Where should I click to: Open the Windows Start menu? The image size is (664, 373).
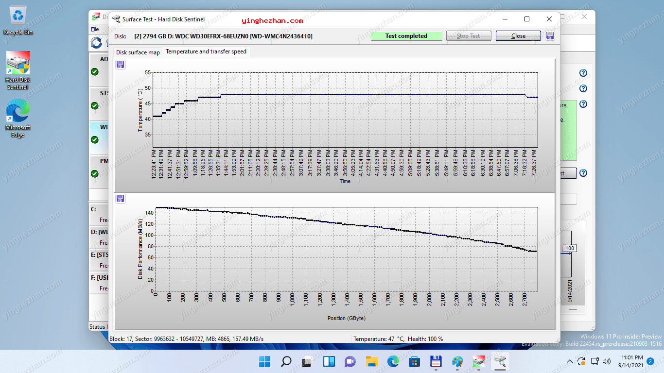coord(265,361)
